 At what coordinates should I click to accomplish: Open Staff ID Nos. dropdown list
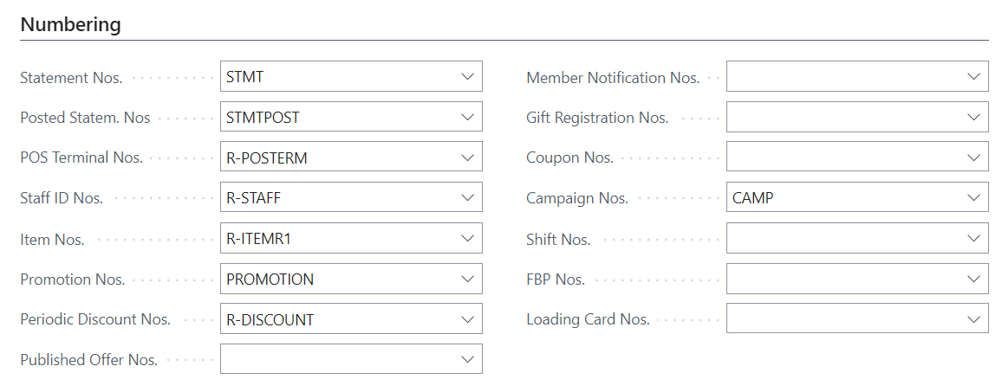[468, 198]
